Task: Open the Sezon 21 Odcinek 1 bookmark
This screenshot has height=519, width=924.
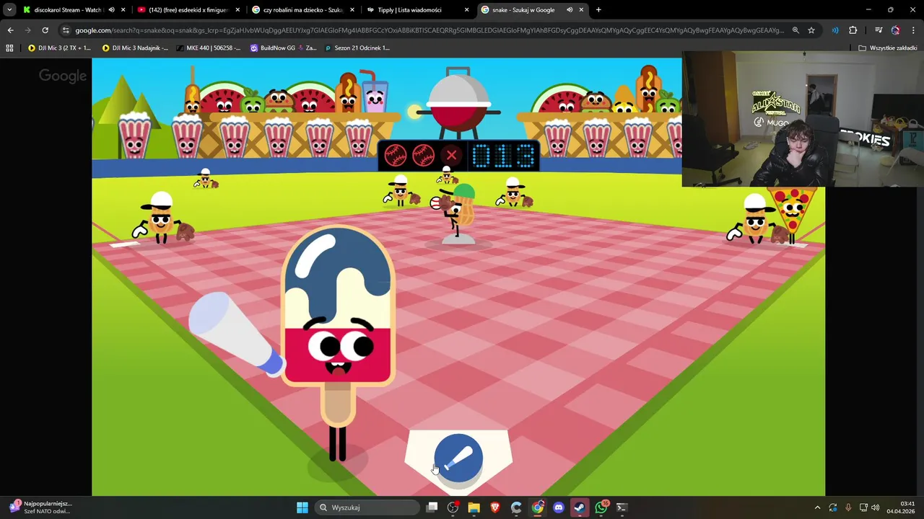Action: pos(357,48)
